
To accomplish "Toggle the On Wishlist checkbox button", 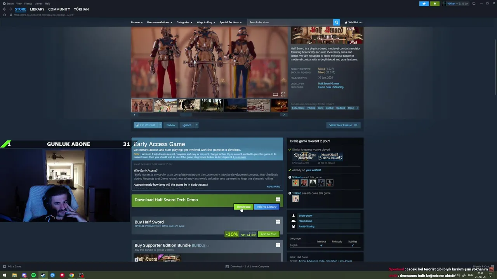I will pyautogui.click(x=146, y=125).
